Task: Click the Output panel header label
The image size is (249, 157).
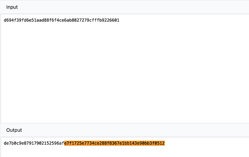Action: click(x=14, y=130)
